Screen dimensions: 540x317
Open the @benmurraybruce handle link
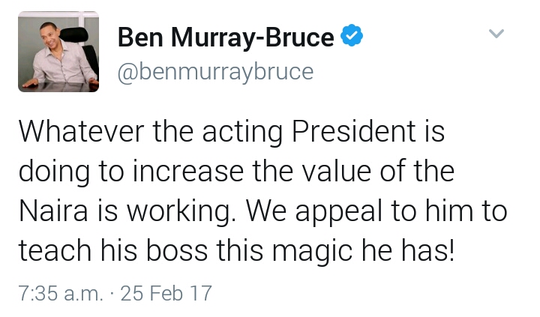click(x=215, y=72)
